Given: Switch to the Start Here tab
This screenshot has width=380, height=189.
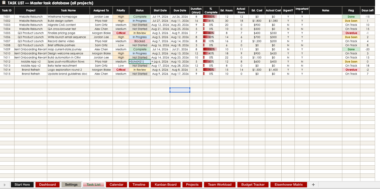Looking at the screenshot, I should coord(22,185).
